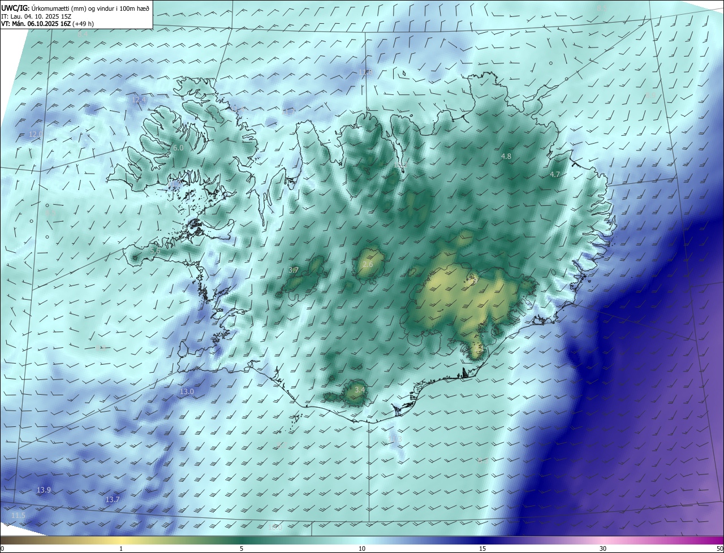Click the 5 tick on the color scale
The width and height of the screenshot is (724, 553).
pyautogui.click(x=242, y=548)
